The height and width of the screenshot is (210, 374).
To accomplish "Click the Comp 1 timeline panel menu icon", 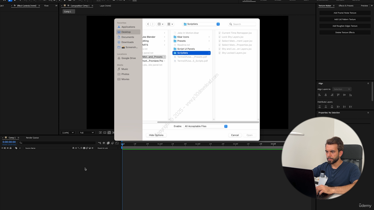I will (18, 138).
